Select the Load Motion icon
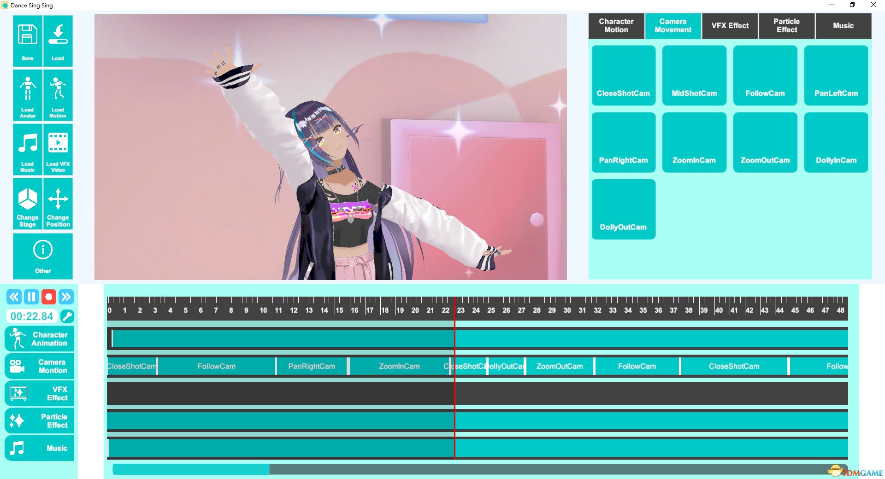This screenshot has height=479, width=885. click(58, 95)
